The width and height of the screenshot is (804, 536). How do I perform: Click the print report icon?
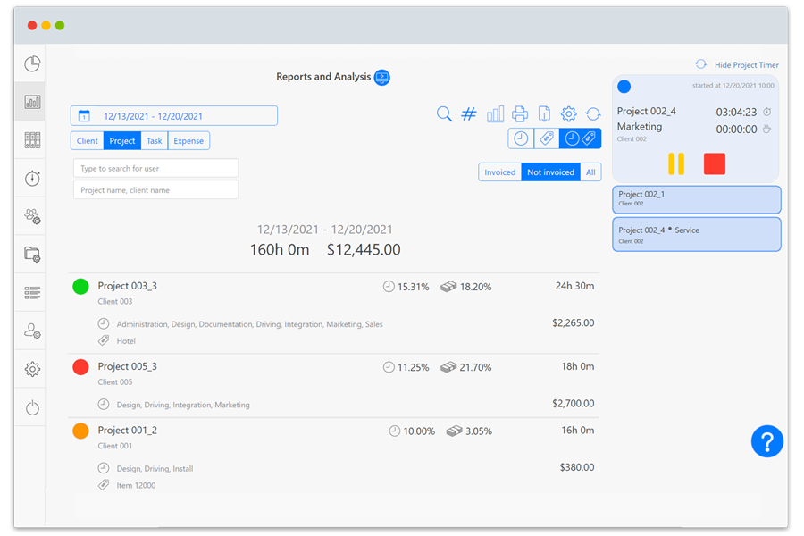point(520,114)
